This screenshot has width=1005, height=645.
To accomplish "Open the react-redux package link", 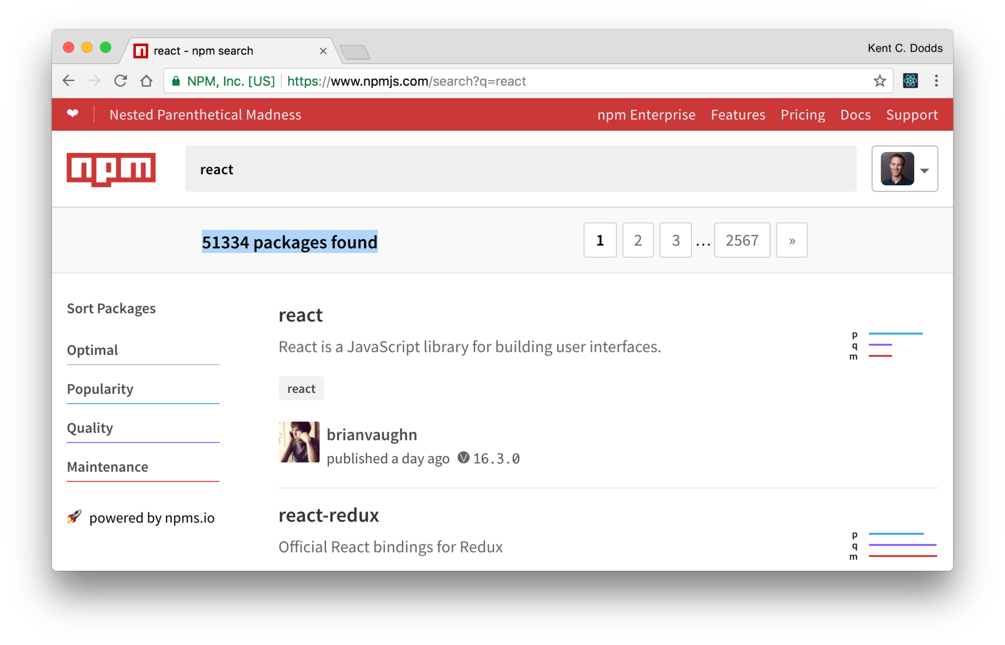I will coord(328,515).
